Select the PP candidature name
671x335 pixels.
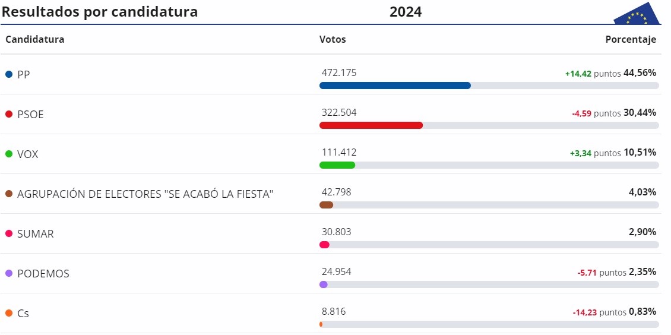point(24,75)
